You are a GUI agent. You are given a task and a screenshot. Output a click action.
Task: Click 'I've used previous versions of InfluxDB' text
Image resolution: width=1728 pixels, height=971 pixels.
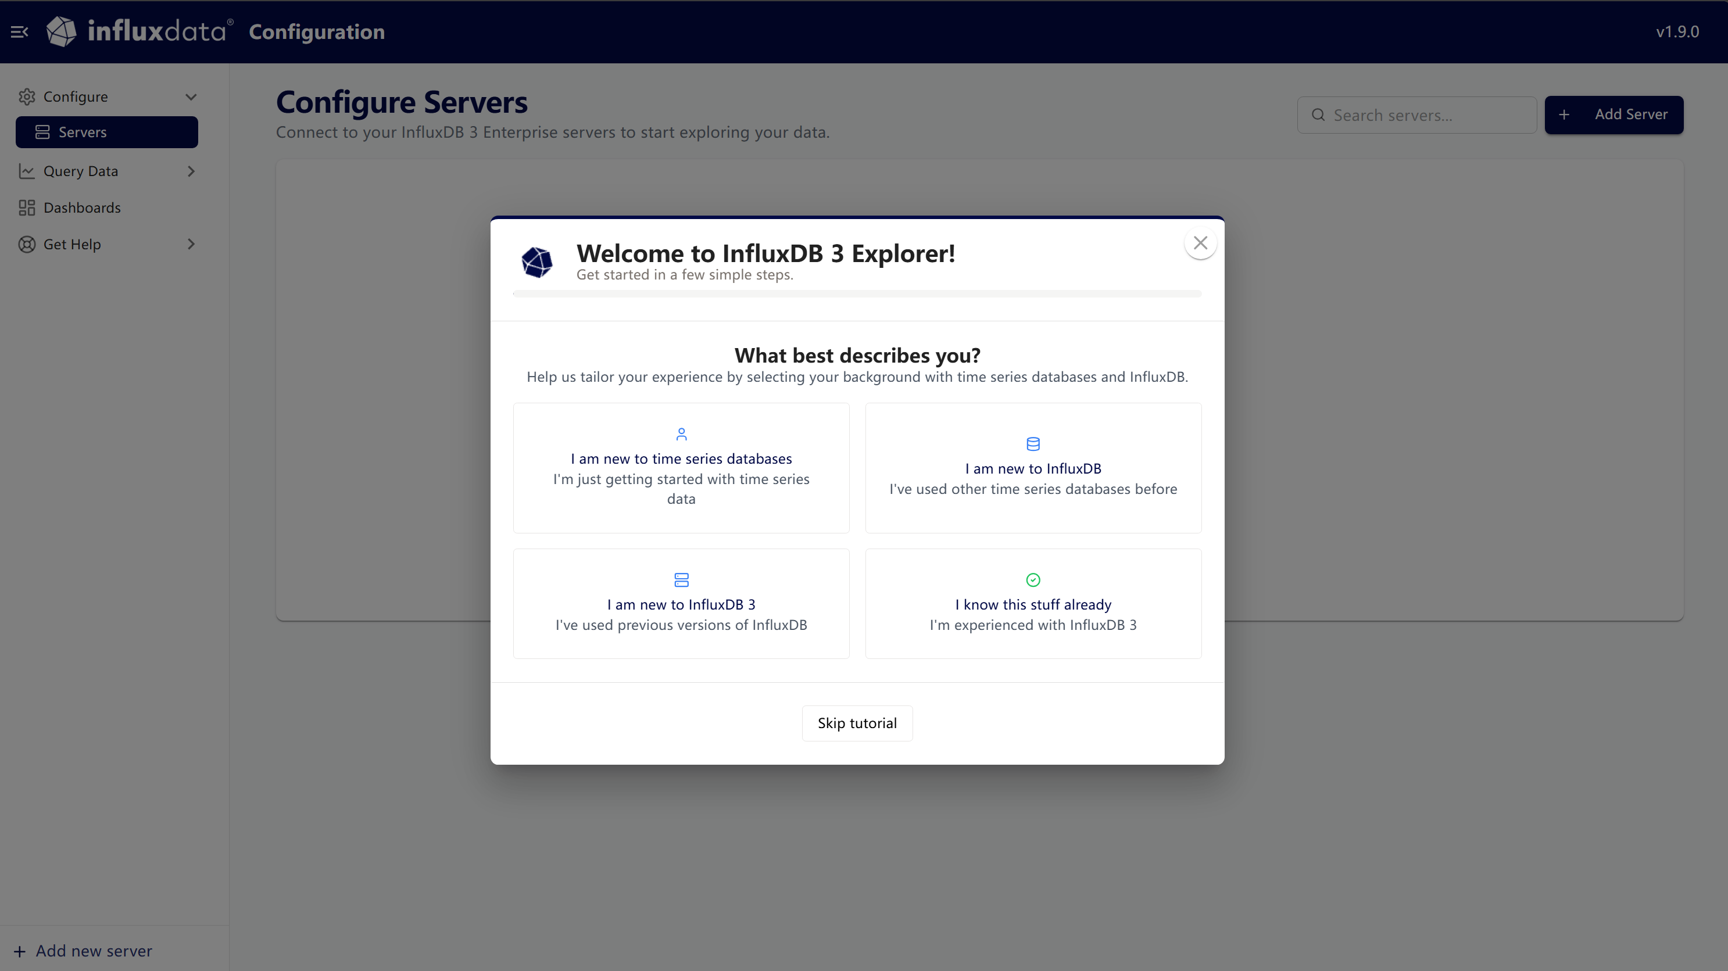(x=682, y=625)
